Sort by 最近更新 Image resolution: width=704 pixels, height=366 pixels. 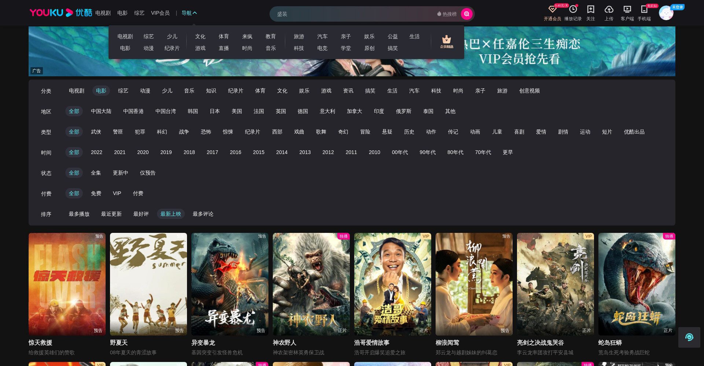111,214
